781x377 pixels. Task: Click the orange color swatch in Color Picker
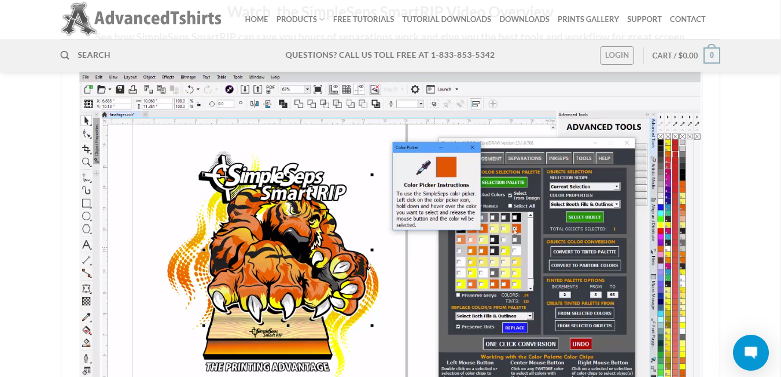(x=446, y=167)
